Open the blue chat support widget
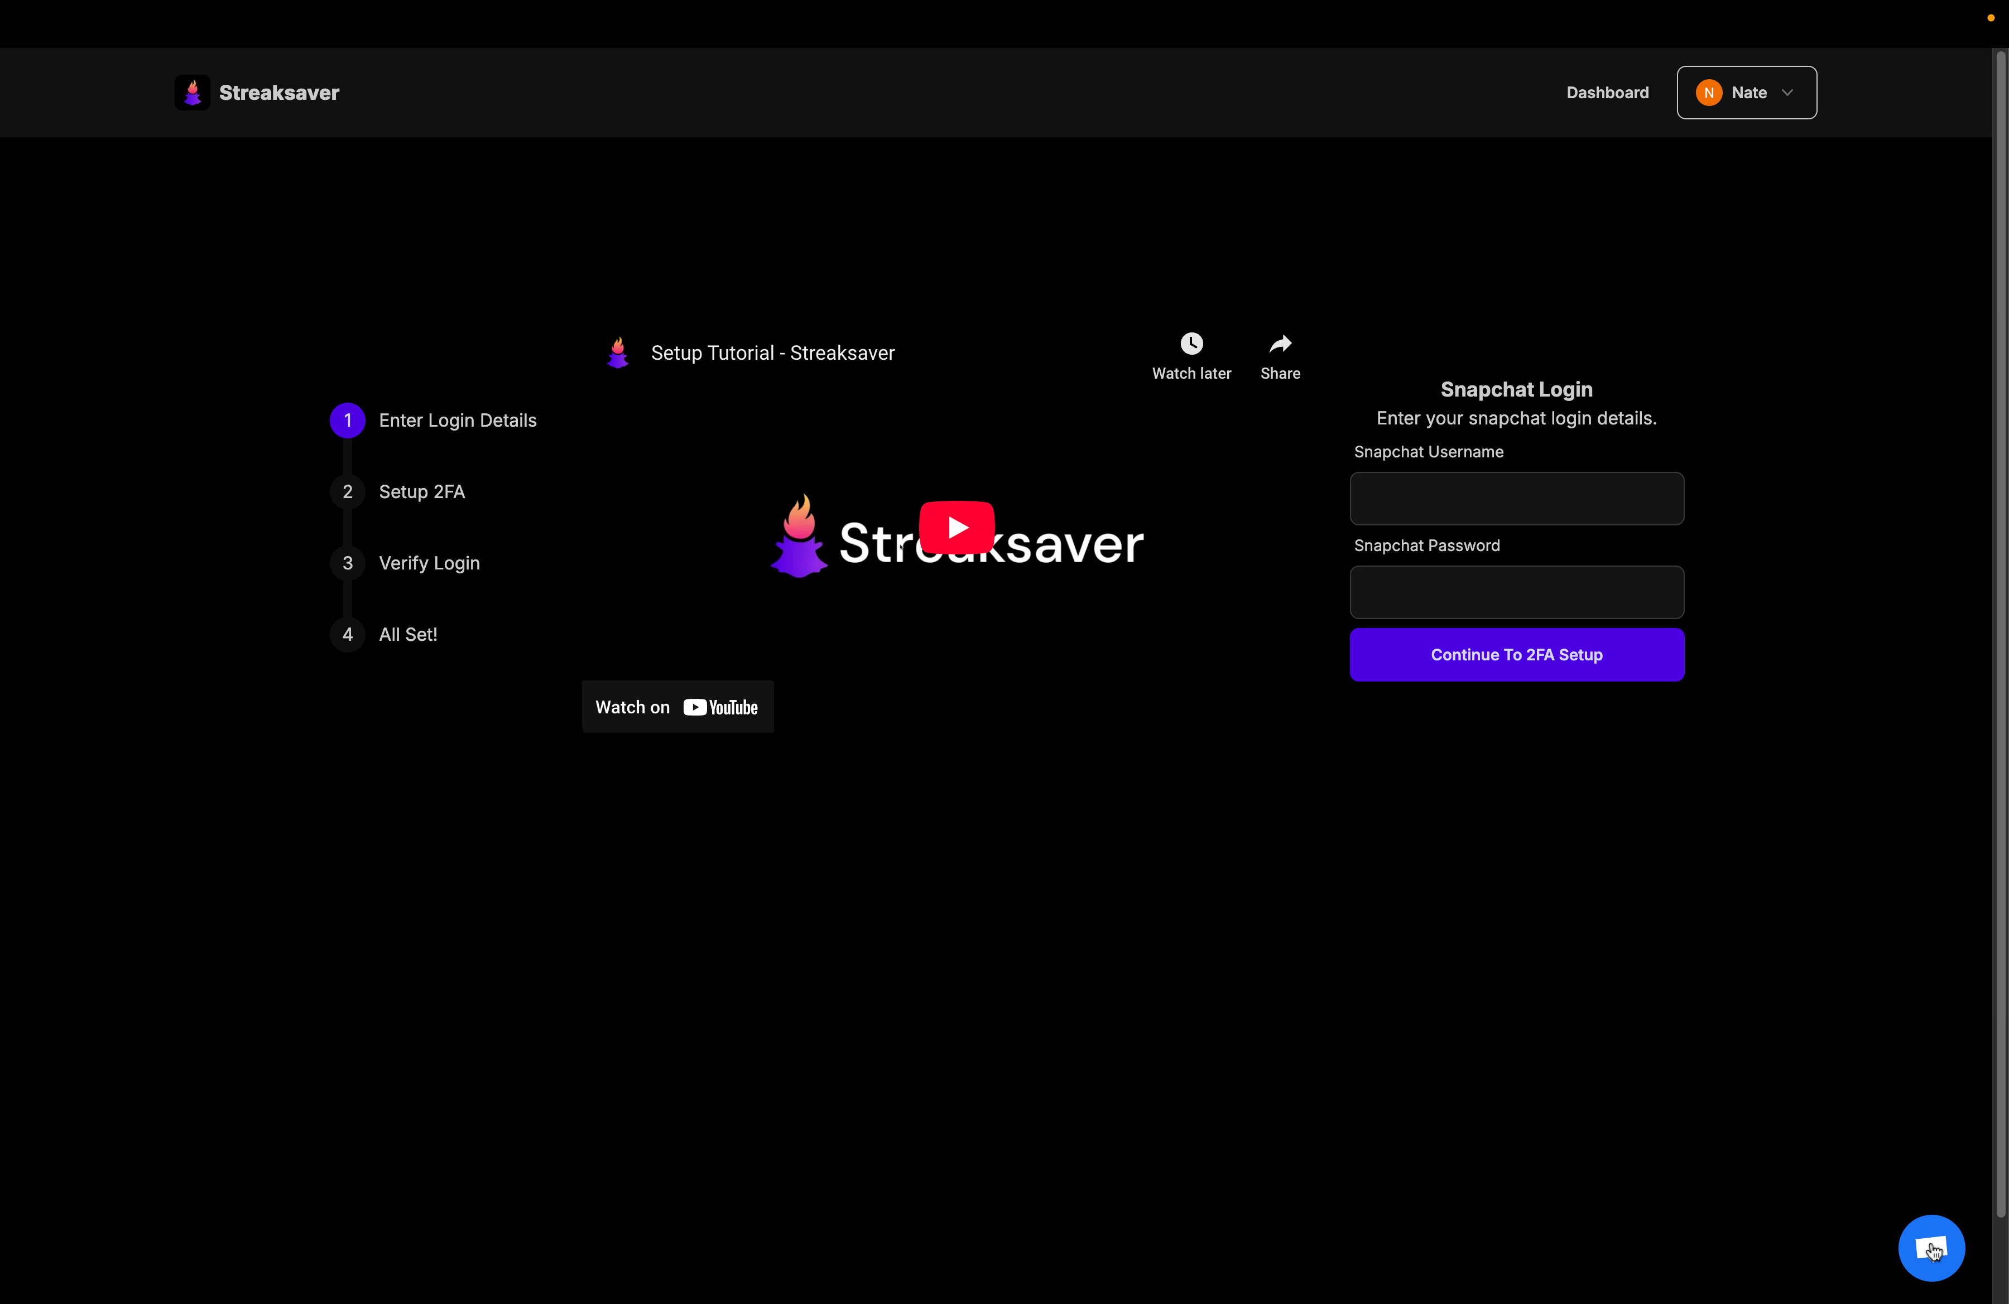 [1931, 1248]
